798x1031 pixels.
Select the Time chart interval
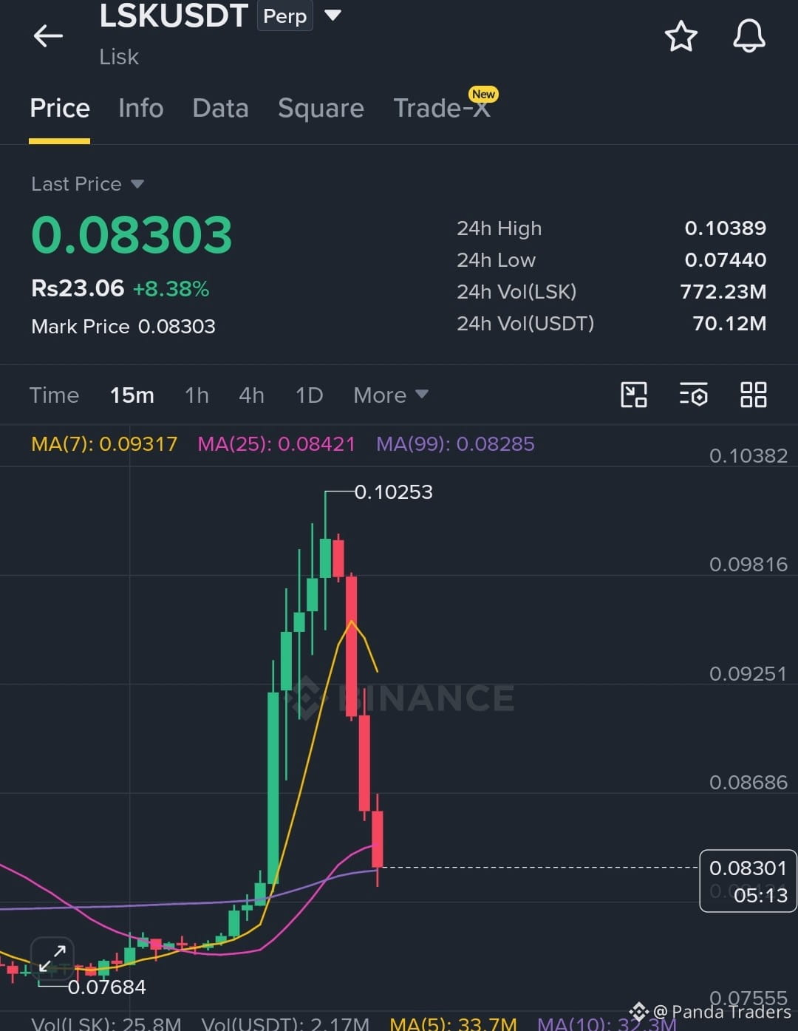pyautogui.click(x=54, y=395)
